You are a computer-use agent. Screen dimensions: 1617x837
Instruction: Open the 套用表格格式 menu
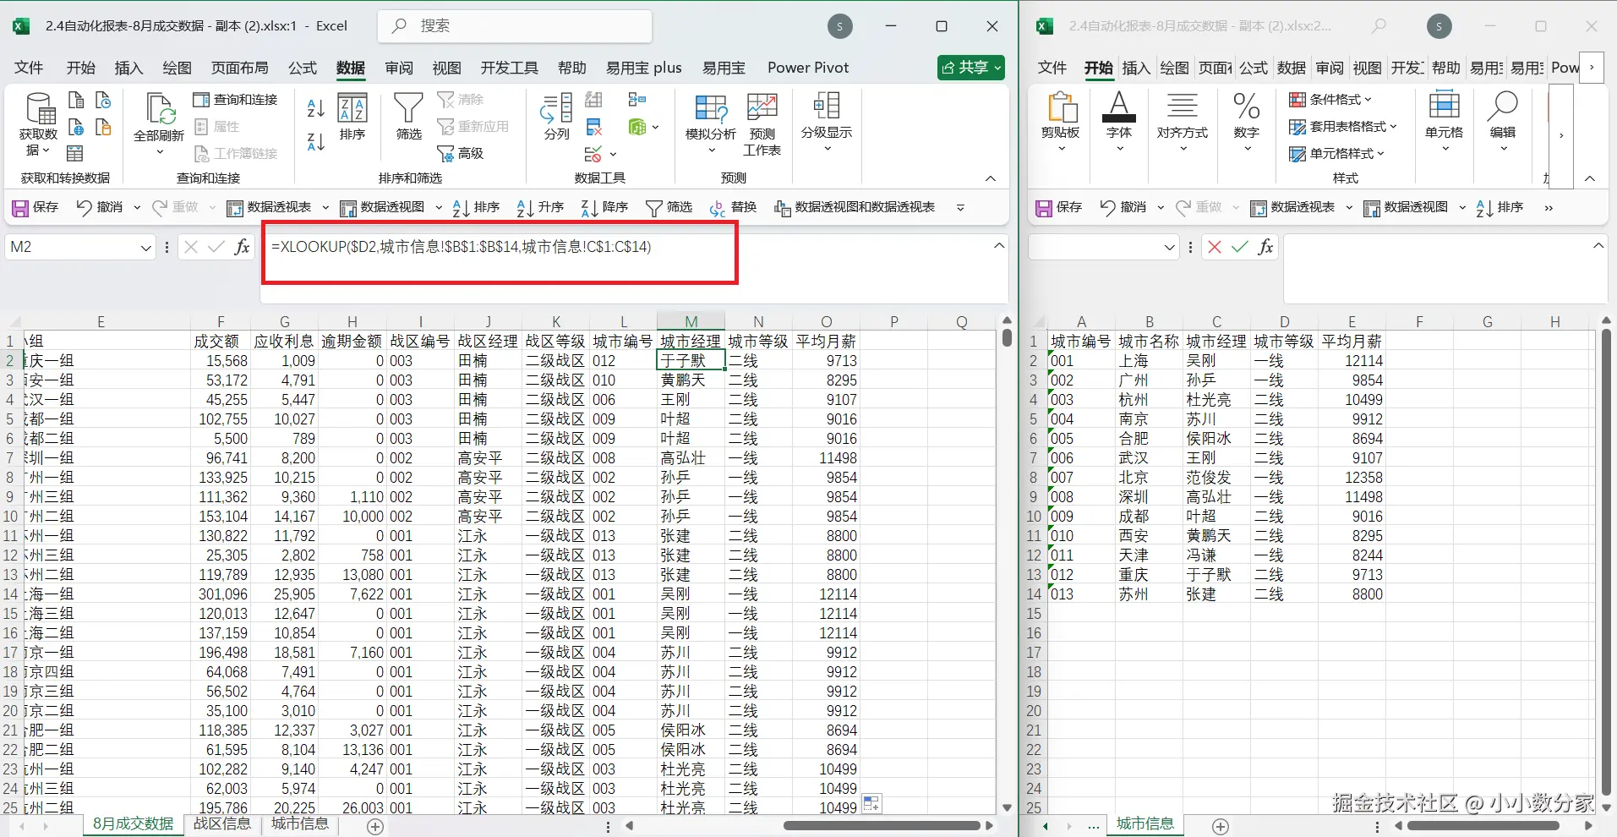pos(1343,127)
